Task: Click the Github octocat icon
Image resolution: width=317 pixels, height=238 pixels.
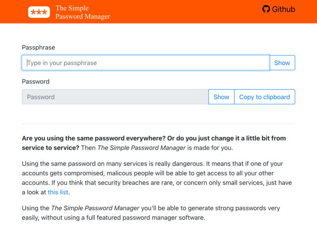Action: click(266, 9)
